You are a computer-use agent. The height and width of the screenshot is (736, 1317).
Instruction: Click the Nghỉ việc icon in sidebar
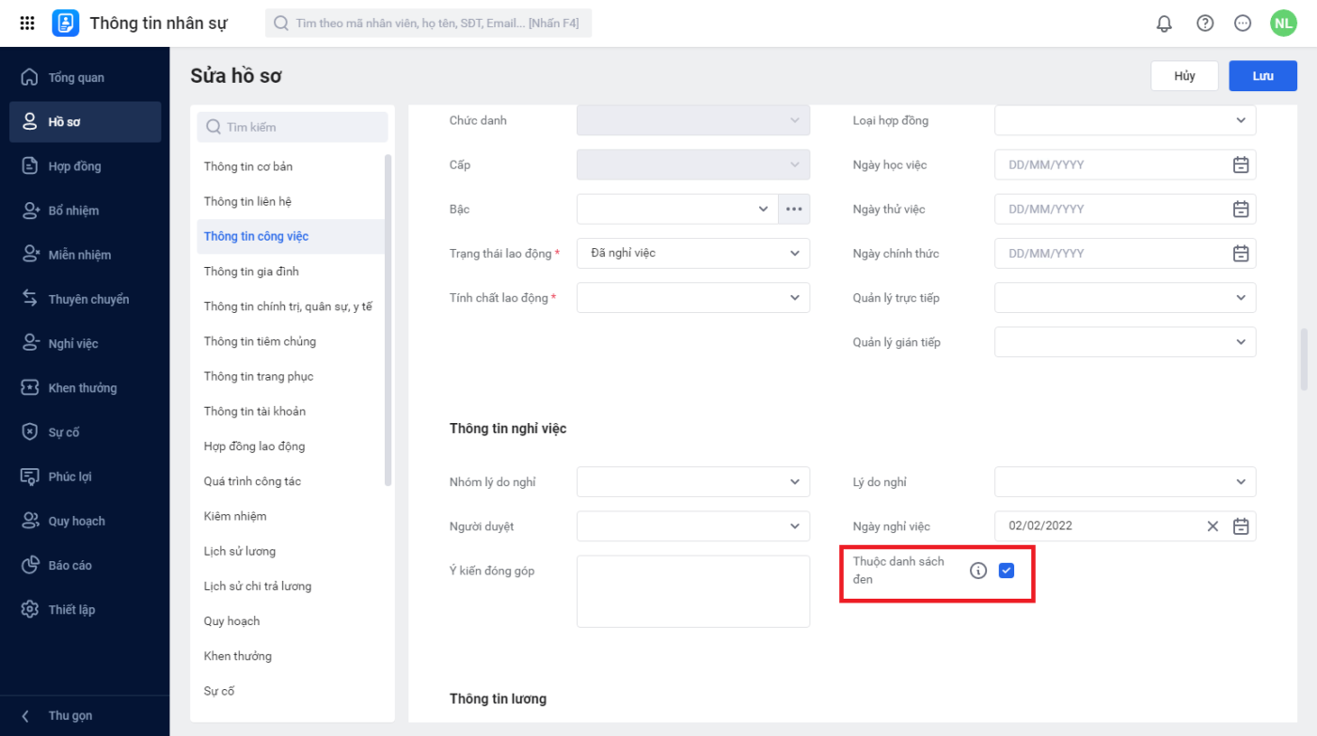click(x=30, y=343)
